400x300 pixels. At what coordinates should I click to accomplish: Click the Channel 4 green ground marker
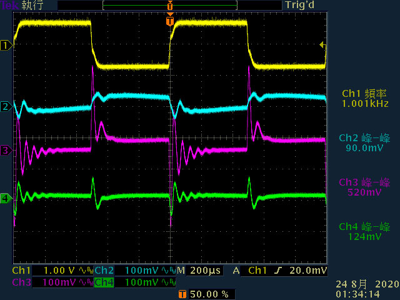click(x=6, y=198)
